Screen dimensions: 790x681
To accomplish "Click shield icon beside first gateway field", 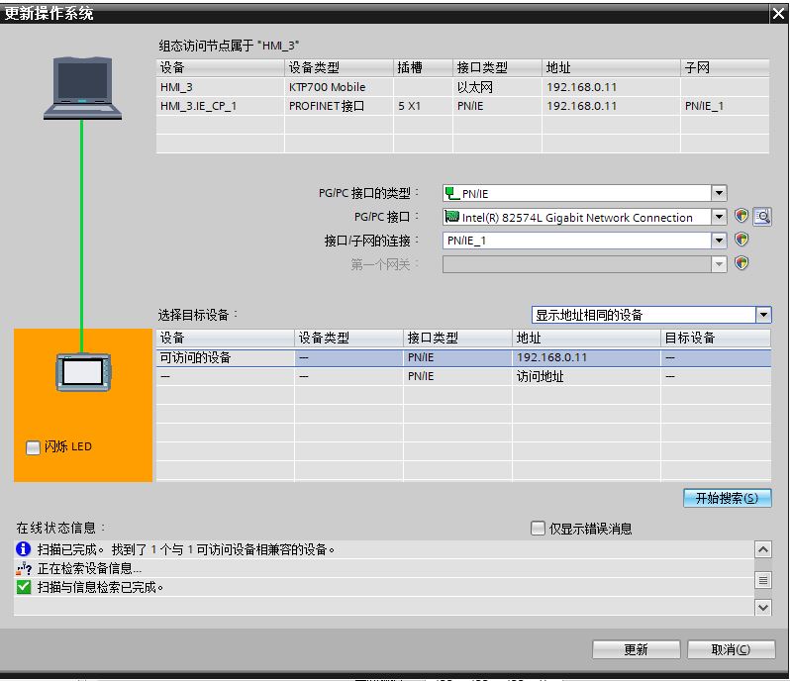I will click(741, 263).
